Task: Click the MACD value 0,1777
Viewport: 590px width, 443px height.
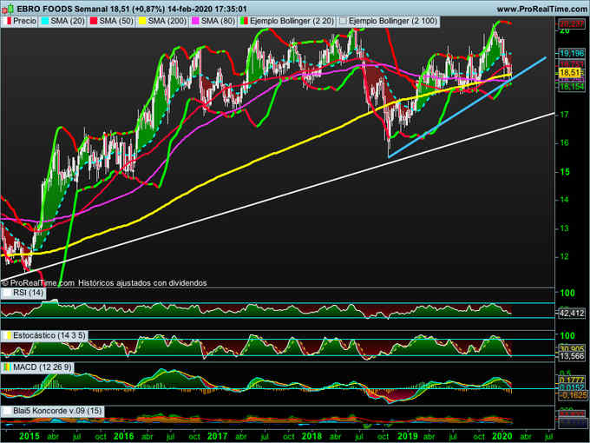Action: click(x=572, y=380)
